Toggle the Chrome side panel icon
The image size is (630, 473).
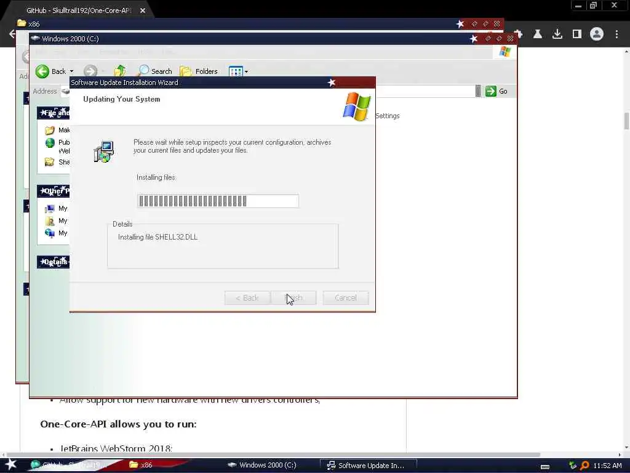(577, 34)
